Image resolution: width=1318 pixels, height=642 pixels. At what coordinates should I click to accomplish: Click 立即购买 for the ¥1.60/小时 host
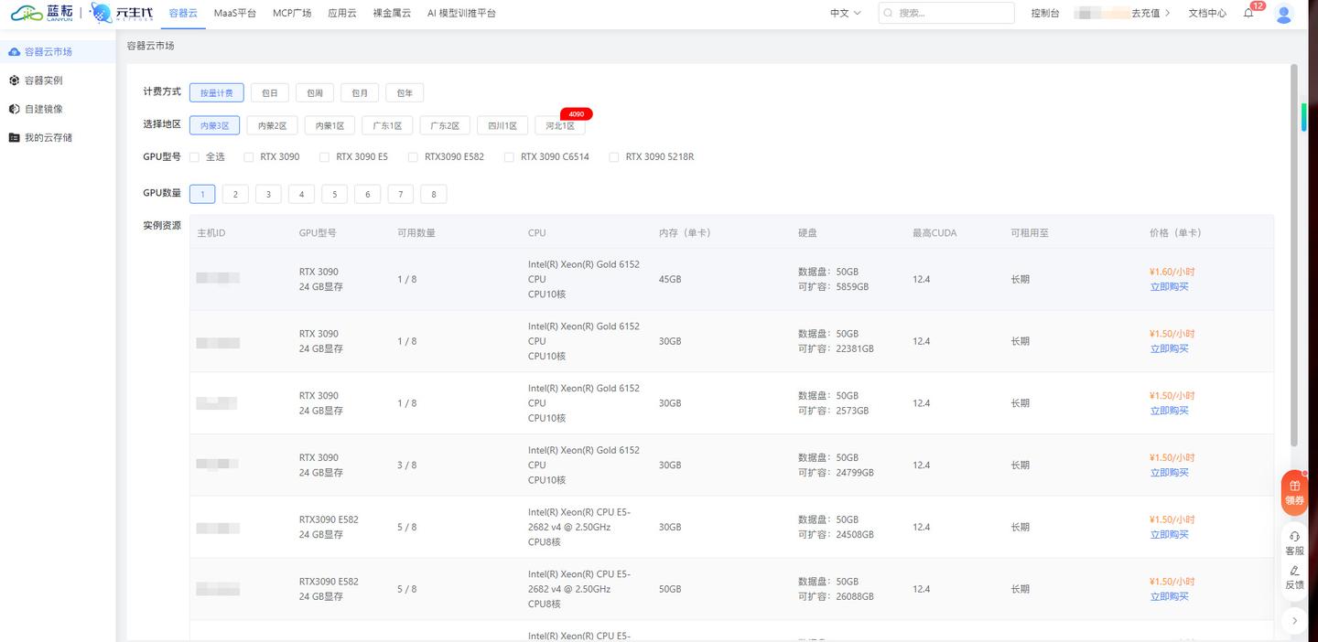click(1169, 286)
